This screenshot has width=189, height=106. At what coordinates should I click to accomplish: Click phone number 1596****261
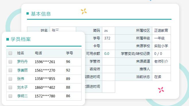click(x=45, y=62)
